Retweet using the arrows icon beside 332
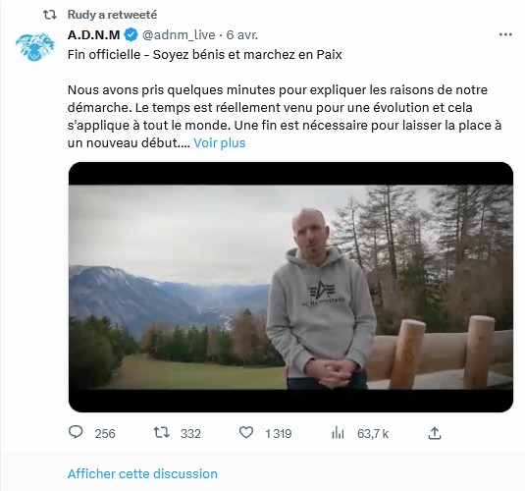The height and width of the screenshot is (491, 525). [x=161, y=433]
